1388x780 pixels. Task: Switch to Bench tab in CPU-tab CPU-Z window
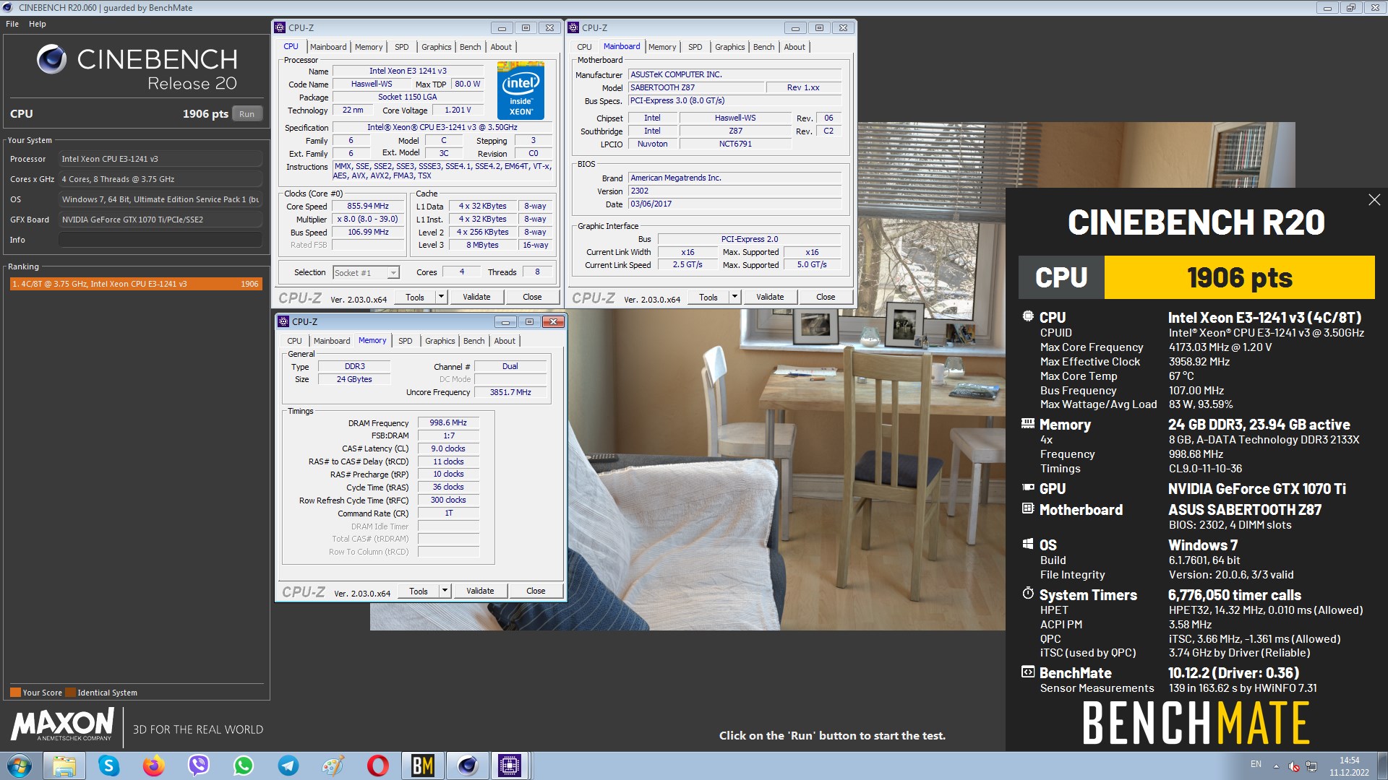471,47
